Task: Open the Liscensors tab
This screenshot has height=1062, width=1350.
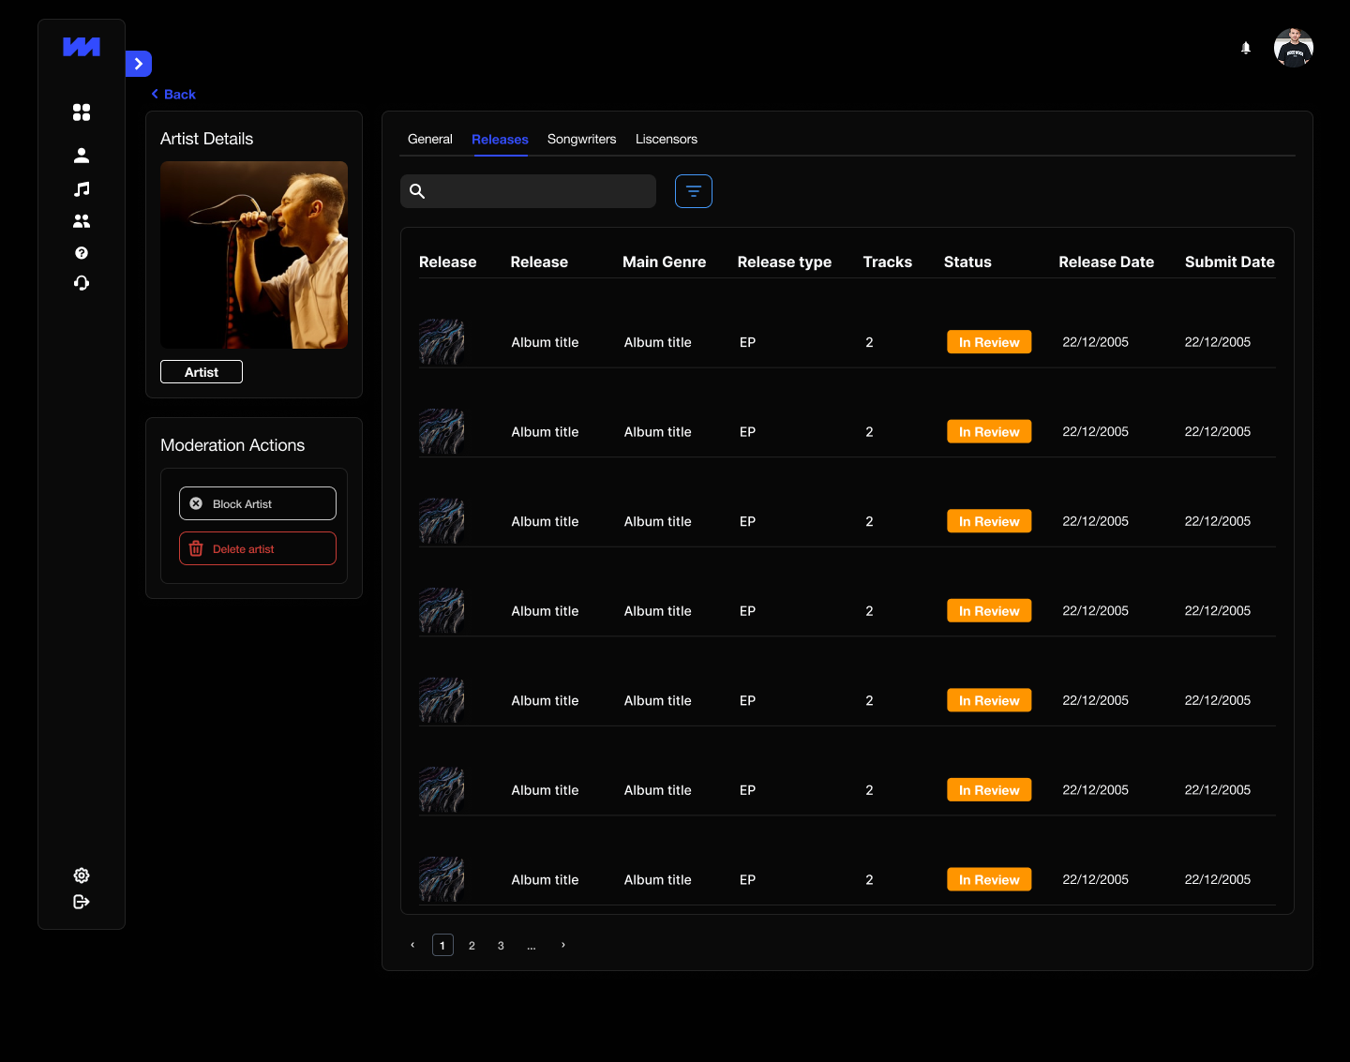Action: coord(666,139)
